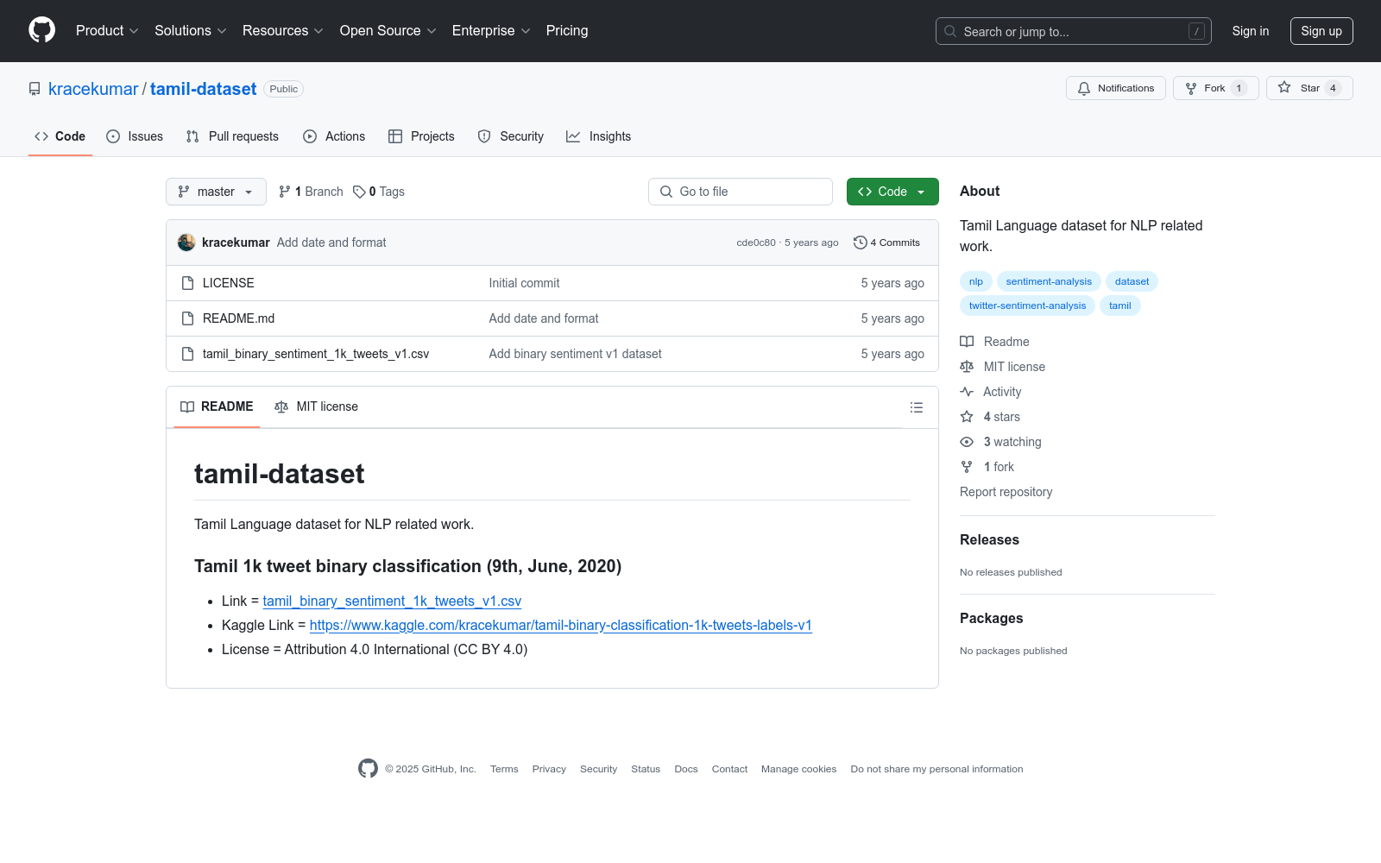The image size is (1381, 863).
Task: Expand the Product menu
Action: [107, 30]
